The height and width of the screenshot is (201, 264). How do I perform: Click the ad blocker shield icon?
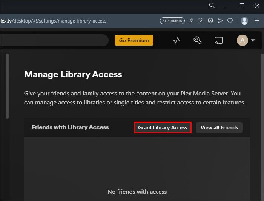pyautogui.click(x=210, y=21)
